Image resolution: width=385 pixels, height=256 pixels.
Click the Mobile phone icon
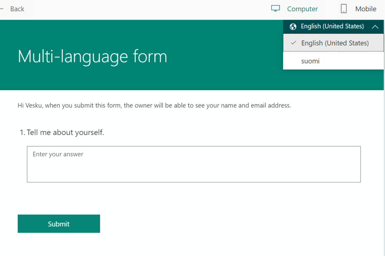coord(344,9)
